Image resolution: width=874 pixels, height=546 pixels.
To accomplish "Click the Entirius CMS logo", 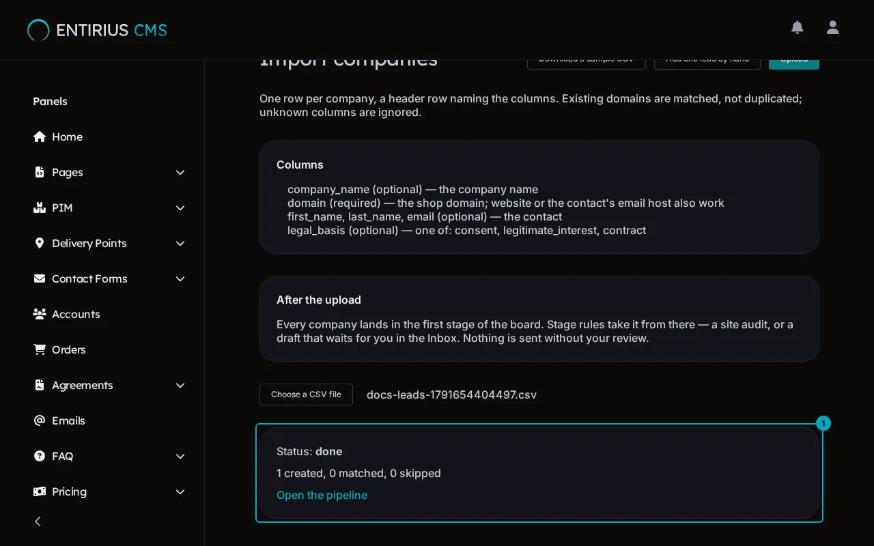I will pos(97,30).
